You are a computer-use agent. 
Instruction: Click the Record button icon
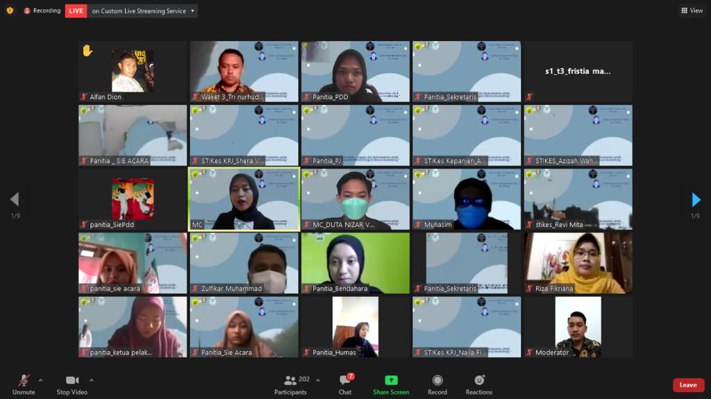(437, 380)
